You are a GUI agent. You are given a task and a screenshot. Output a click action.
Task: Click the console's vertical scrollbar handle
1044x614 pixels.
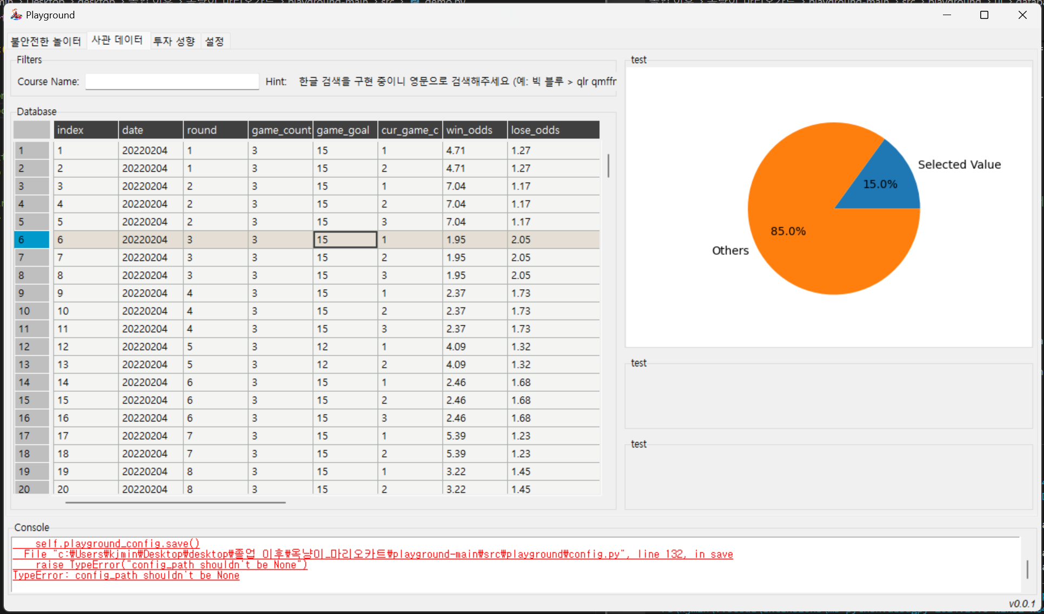1027,569
